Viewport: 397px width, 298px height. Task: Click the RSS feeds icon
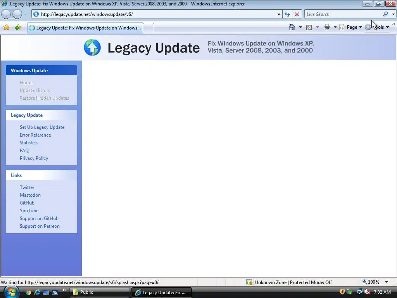(x=309, y=28)
